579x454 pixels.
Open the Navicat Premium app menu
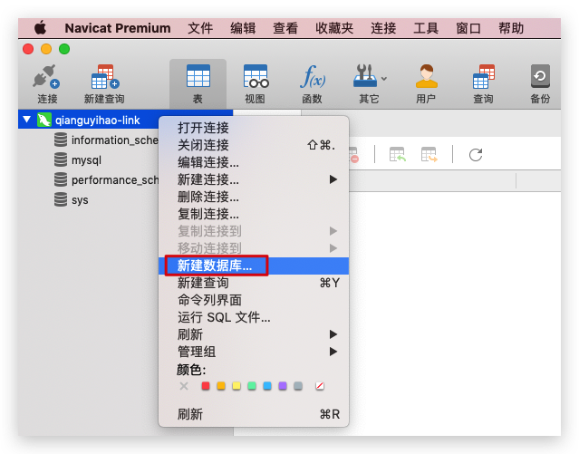point(118,28)
